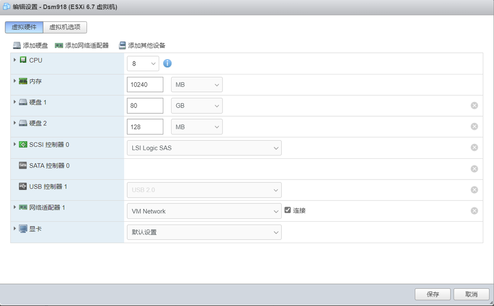Click the SATA controller 0 label text
Screen dimensions: 494x306
point(49,166)
